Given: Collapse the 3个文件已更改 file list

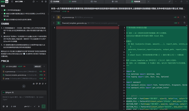Looking at the screenshot, I should (x=44, y=66).
